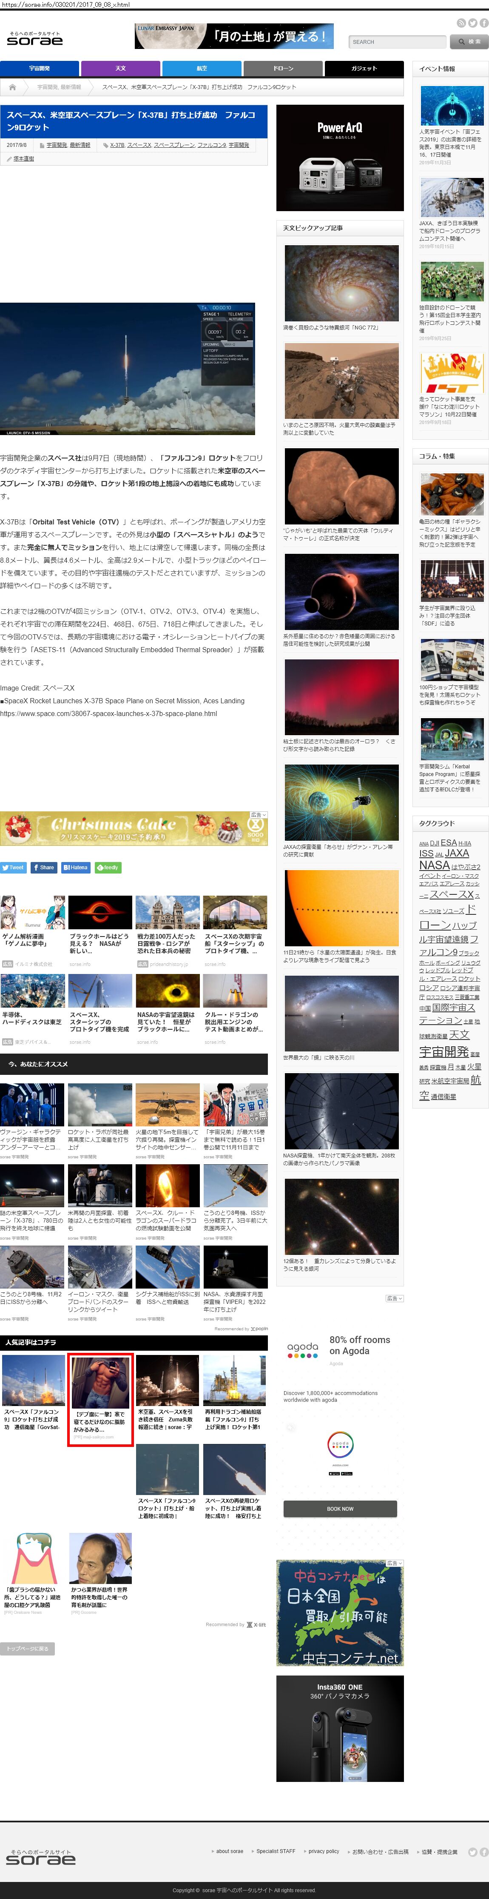489x1899 pixels.
Task: Click the RSS feed icon in header
Action: click(461, 23)
